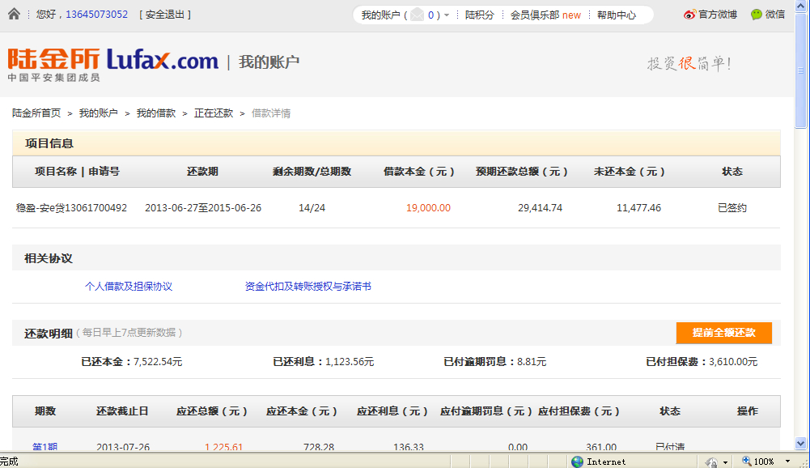Viewport: 810px width, 468px height.
Task: Open 个人借款及担保协议 link
Action: point(129,287)
